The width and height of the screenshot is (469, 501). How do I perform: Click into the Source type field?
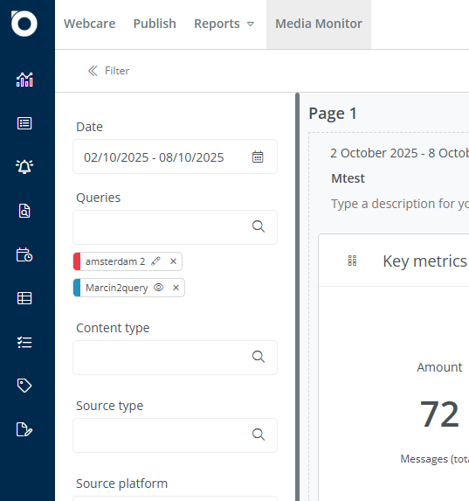click(175, 435)
